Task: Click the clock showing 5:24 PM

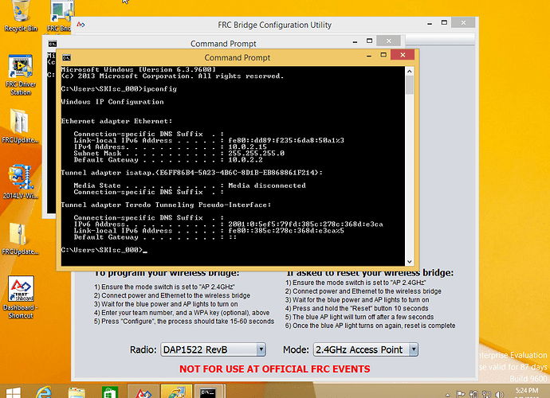Action: [527, 392]
